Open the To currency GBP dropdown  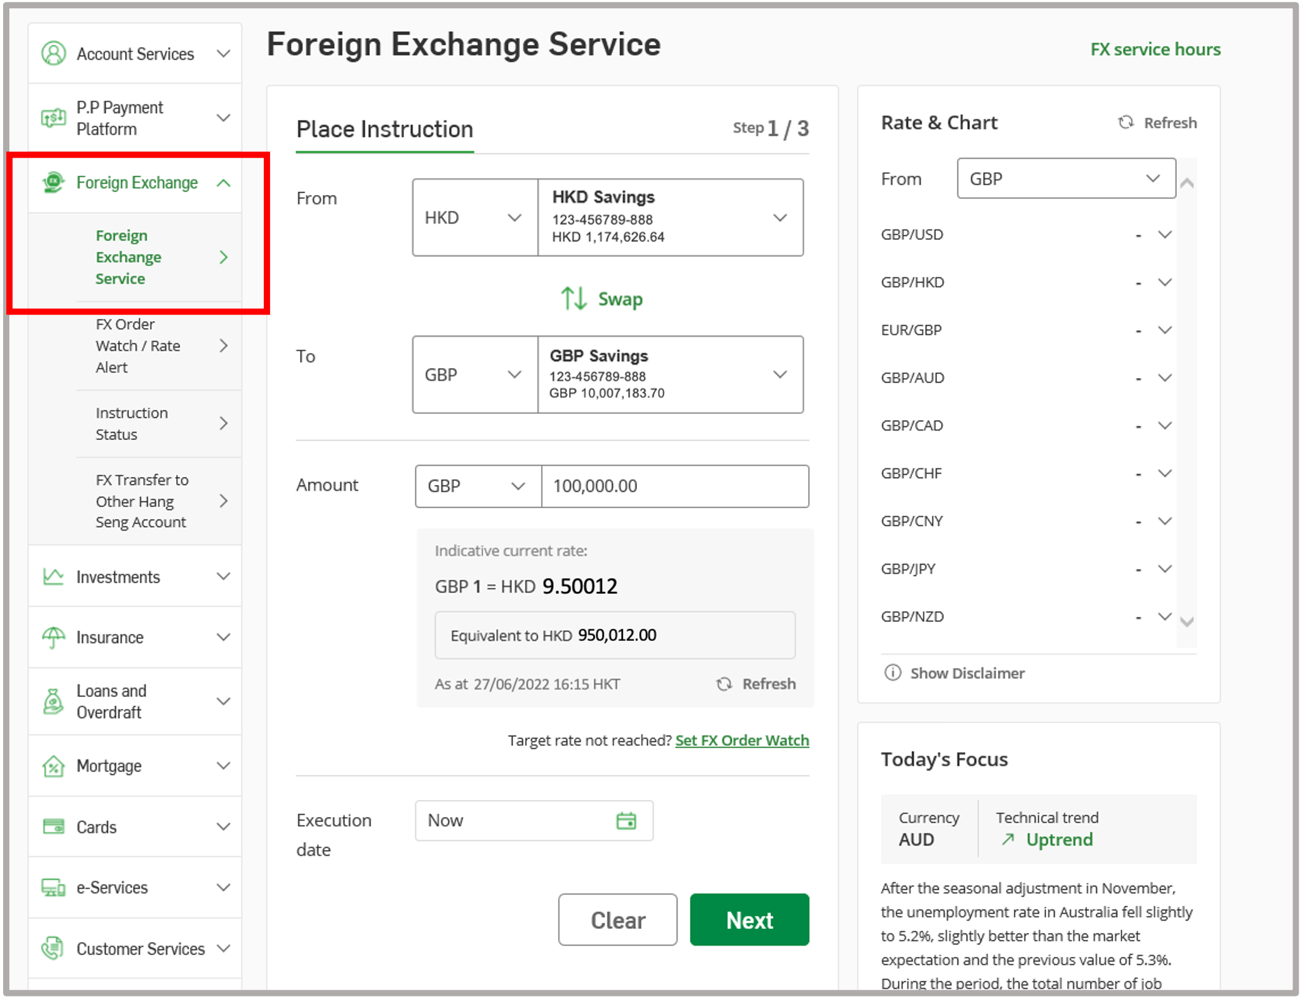click(475, 374)
